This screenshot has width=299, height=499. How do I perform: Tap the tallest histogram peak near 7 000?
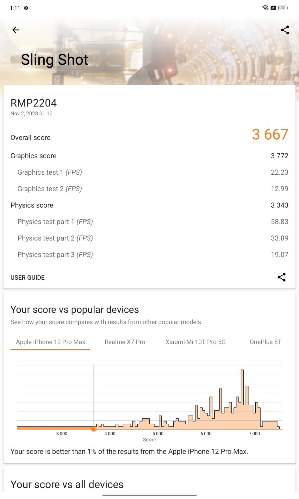(242, 385)
